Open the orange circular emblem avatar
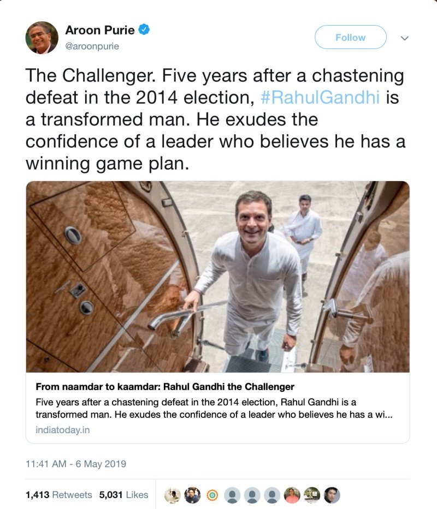The height and width of the screenshot is (509, 437). pyautogui.click(x=211, y=495)
